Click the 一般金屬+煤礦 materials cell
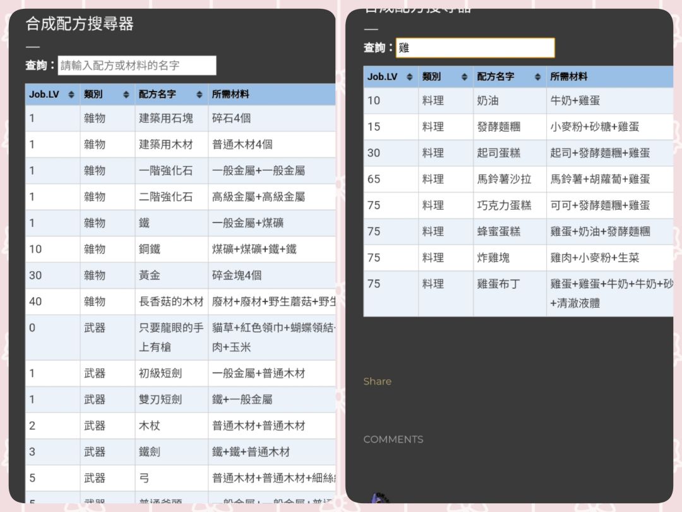The width and height of the screenshot is (682, 512). (x=248, y=223)
